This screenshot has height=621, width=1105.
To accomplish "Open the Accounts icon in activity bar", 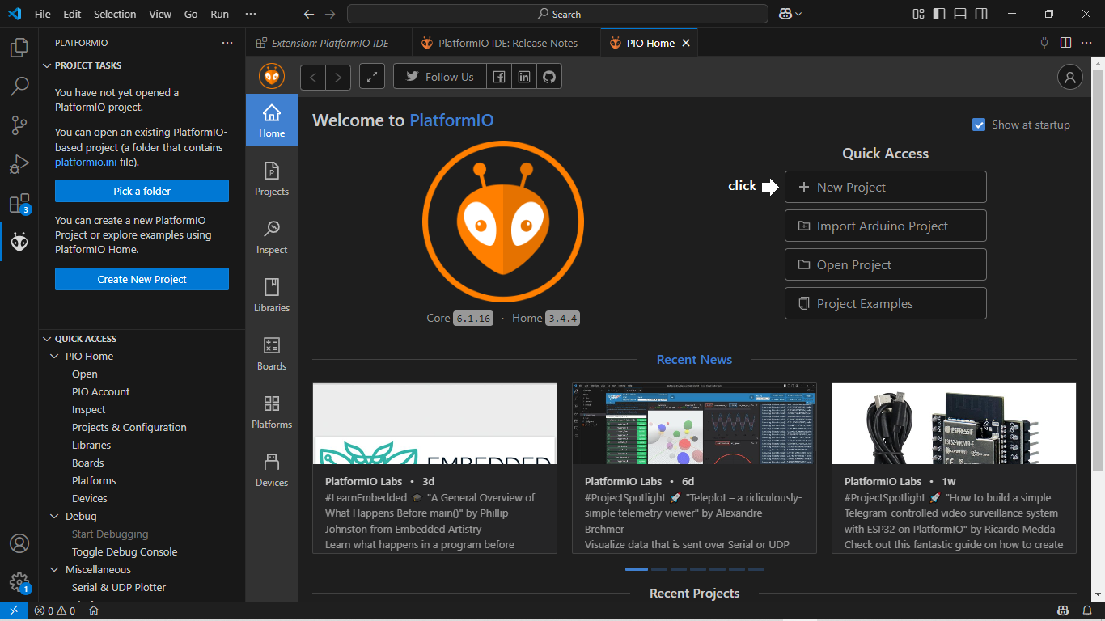I will pyautogui.click(x=19, y=543).
